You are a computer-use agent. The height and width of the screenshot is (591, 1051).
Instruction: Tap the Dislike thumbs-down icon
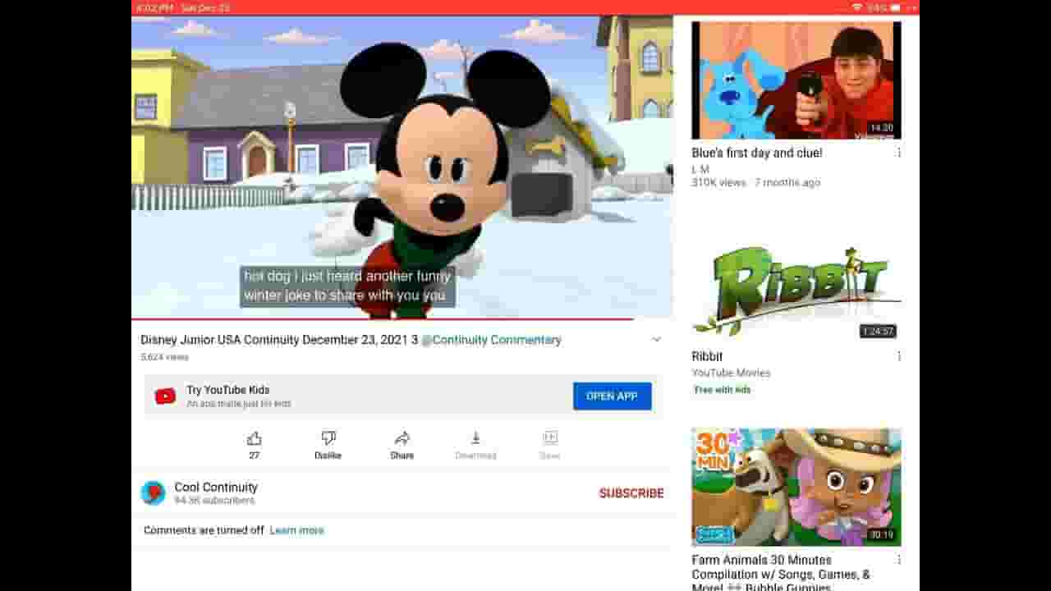click(x=328, y=438)
